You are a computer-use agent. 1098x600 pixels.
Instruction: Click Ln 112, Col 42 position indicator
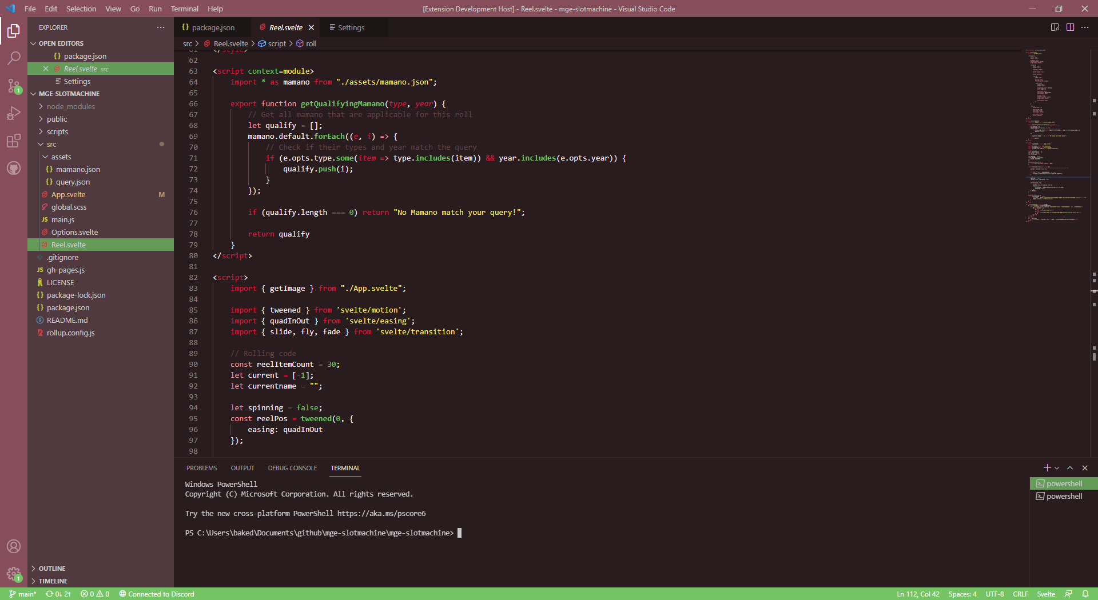coord(918,594)
